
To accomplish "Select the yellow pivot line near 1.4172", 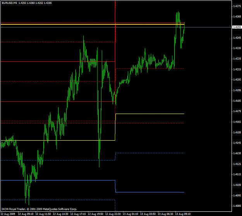I will pos(150,114).
